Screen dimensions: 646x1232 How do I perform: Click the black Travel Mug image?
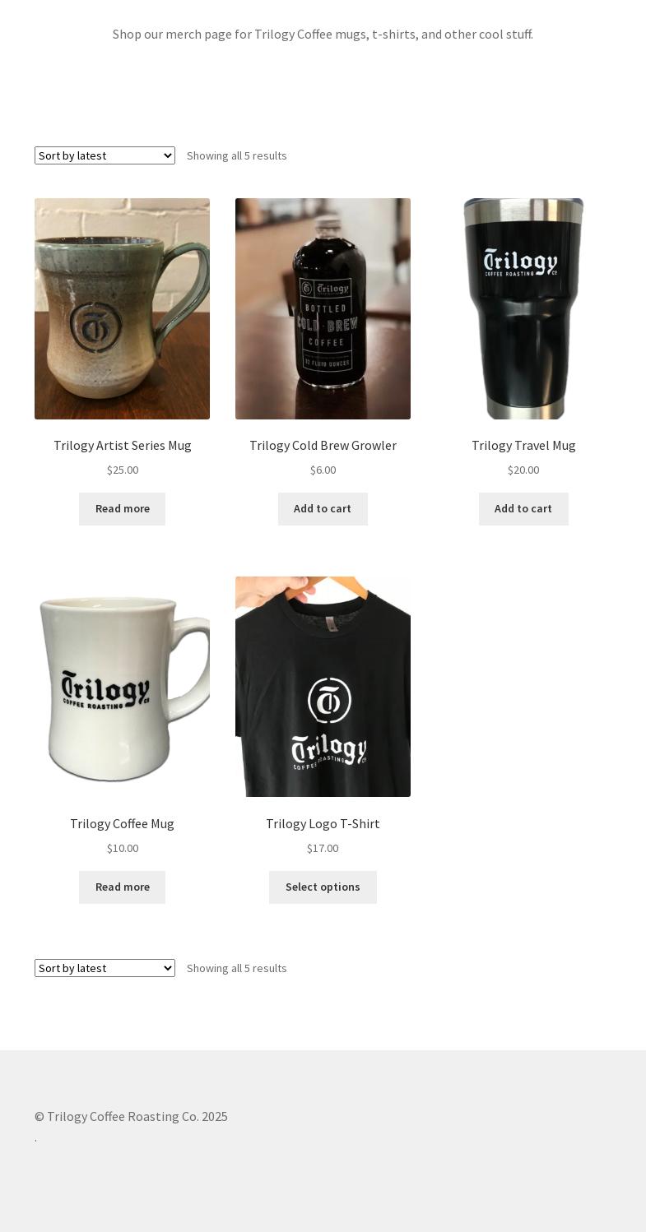tap(523, 308)
